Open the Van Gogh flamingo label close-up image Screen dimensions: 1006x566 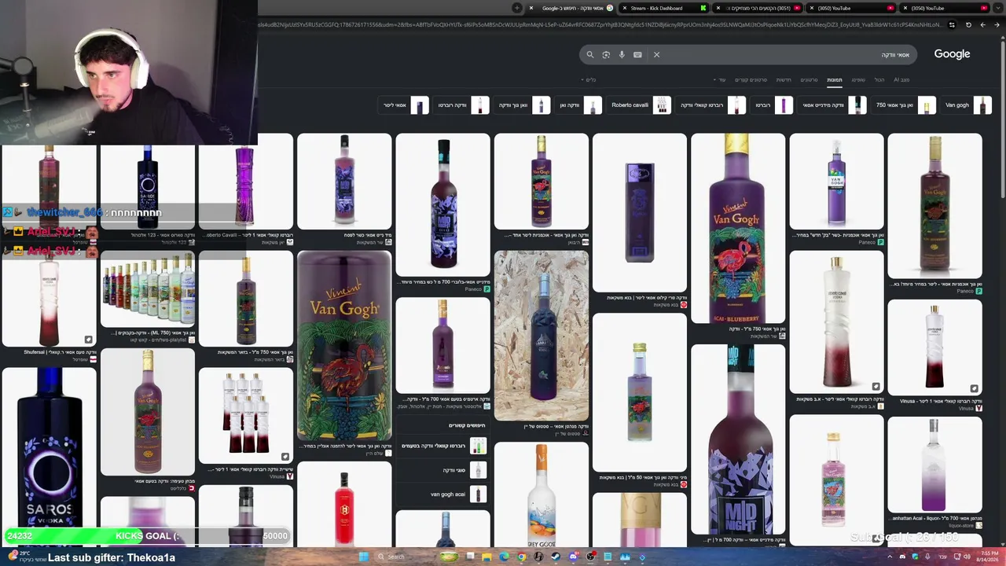344,345
